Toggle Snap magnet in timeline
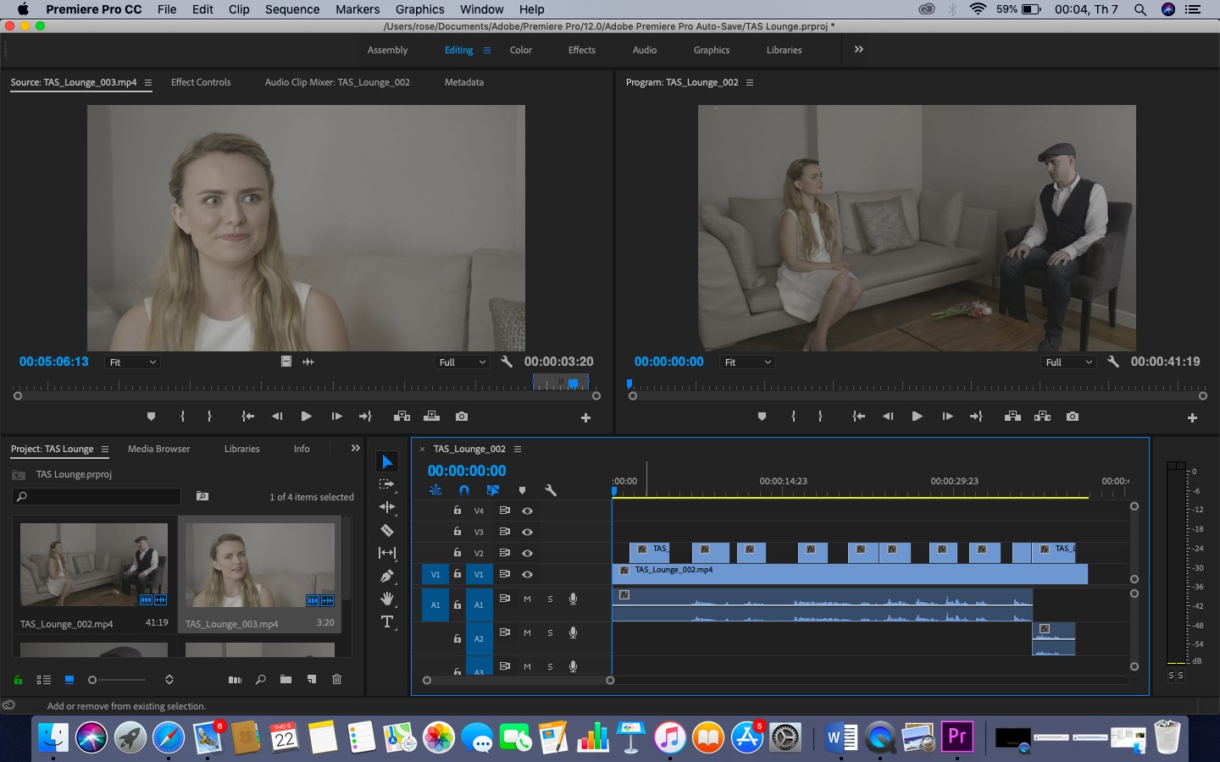The height and width of the screenshot is (762, 1220). tap(463, 490)
